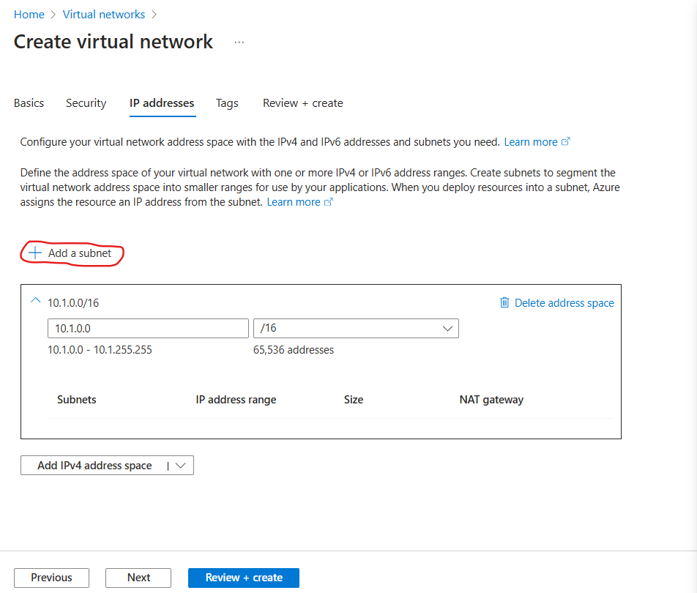Open the Tags tab
Viewport: 697px width, 593px height.
pyautogui.click(x=227, y=103)
